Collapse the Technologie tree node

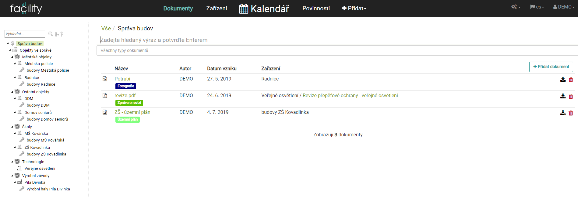tap(12, 162)
